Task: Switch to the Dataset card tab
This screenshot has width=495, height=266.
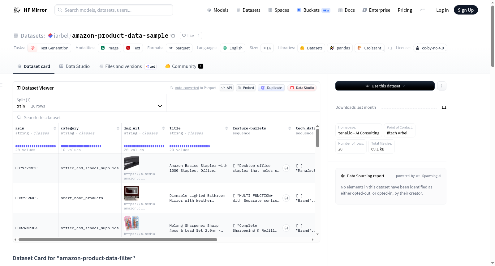Action: 33,66
